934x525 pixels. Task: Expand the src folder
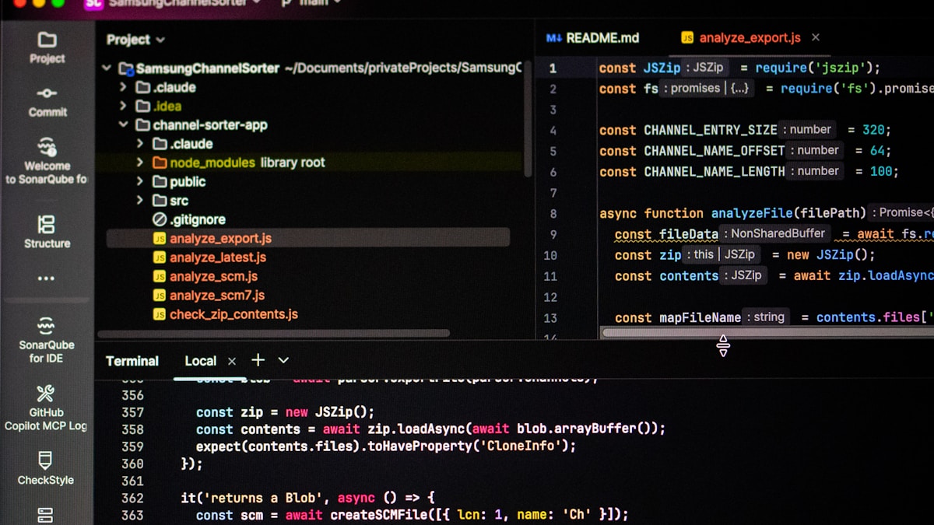[140, 201]
